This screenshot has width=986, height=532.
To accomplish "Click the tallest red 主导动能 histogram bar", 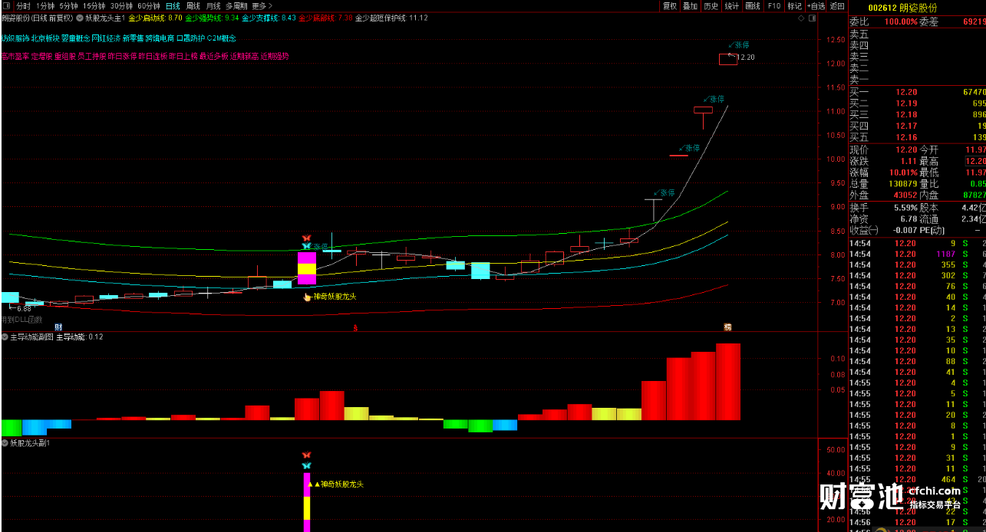I will [x=728, y=382].
